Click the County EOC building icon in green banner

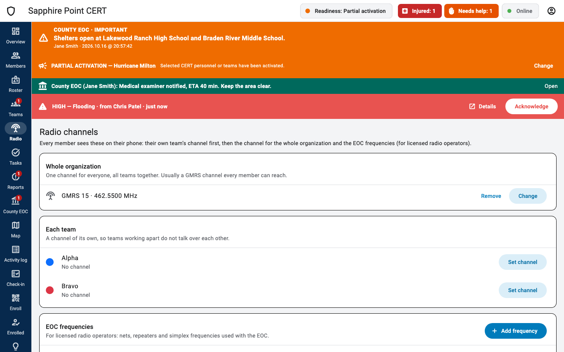point(43,86)
